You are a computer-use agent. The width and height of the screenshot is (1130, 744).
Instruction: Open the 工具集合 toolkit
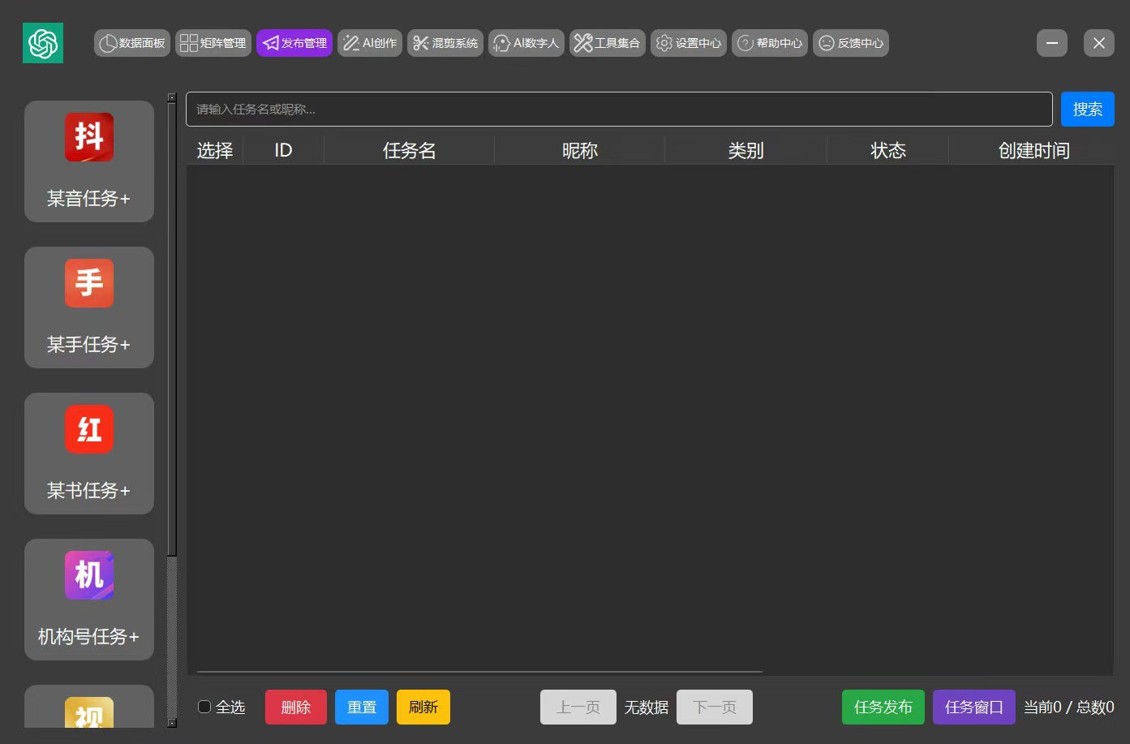click(x=607, y=43)
